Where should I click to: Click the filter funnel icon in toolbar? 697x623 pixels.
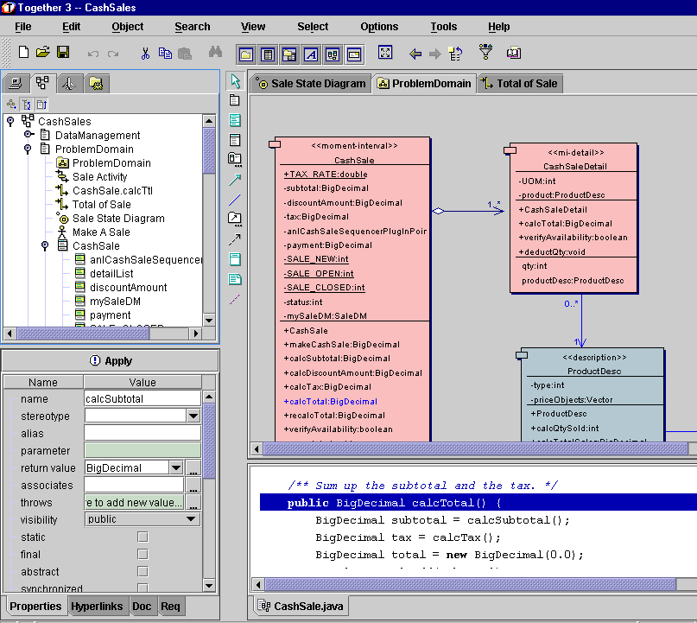[x=485, y=54]
